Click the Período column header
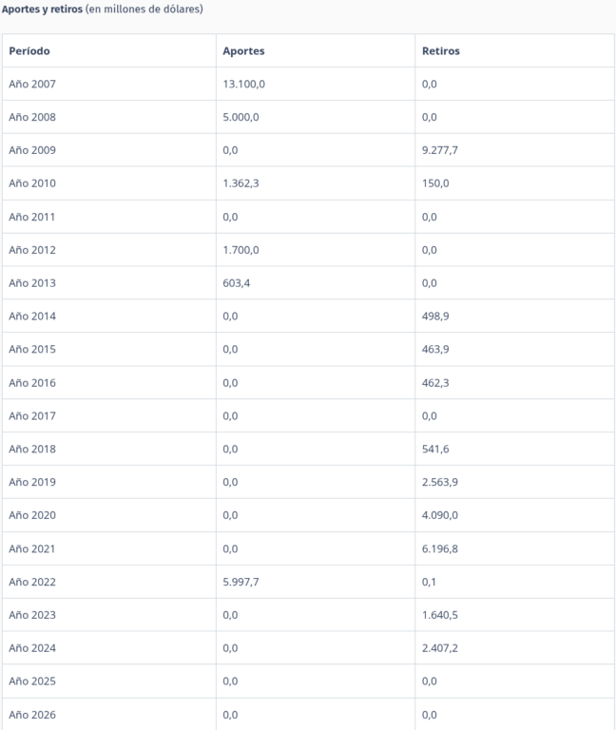This screenshot has width=616, height=730. [x=29, y=50]
